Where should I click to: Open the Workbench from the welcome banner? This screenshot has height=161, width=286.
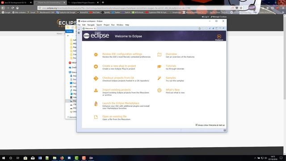pyautogui.click(x=219, y=37)
